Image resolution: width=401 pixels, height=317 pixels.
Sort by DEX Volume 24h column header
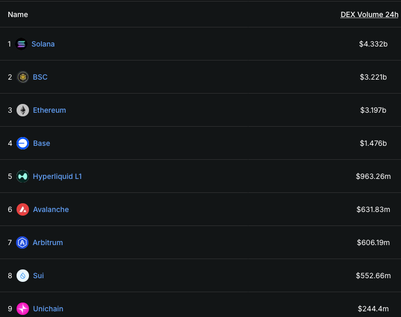369,14
